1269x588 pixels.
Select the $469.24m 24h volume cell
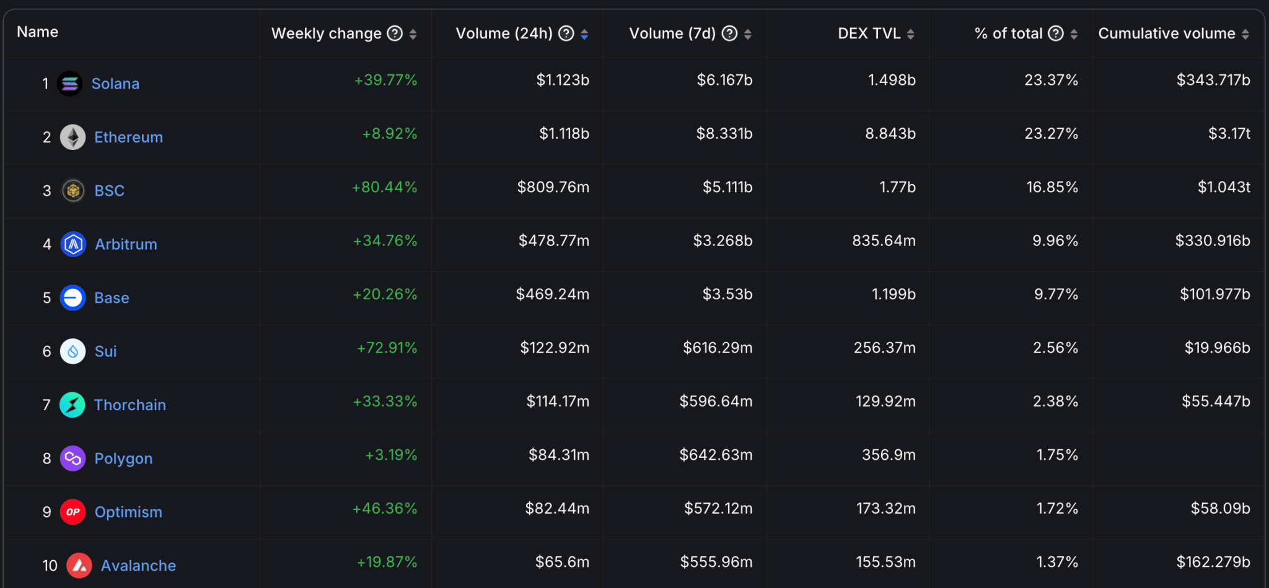553,294
